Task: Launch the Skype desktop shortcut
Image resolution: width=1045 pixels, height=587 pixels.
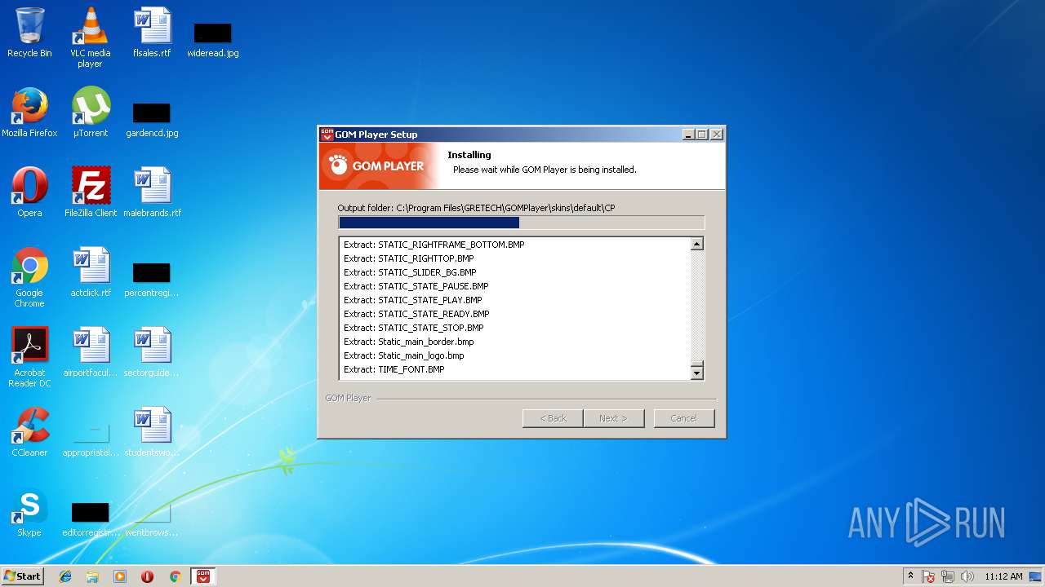Action: 29,512
